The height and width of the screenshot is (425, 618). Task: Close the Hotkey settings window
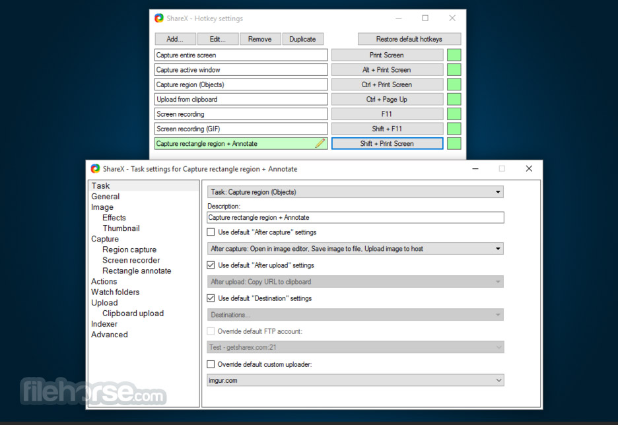[x=452, y=18]
